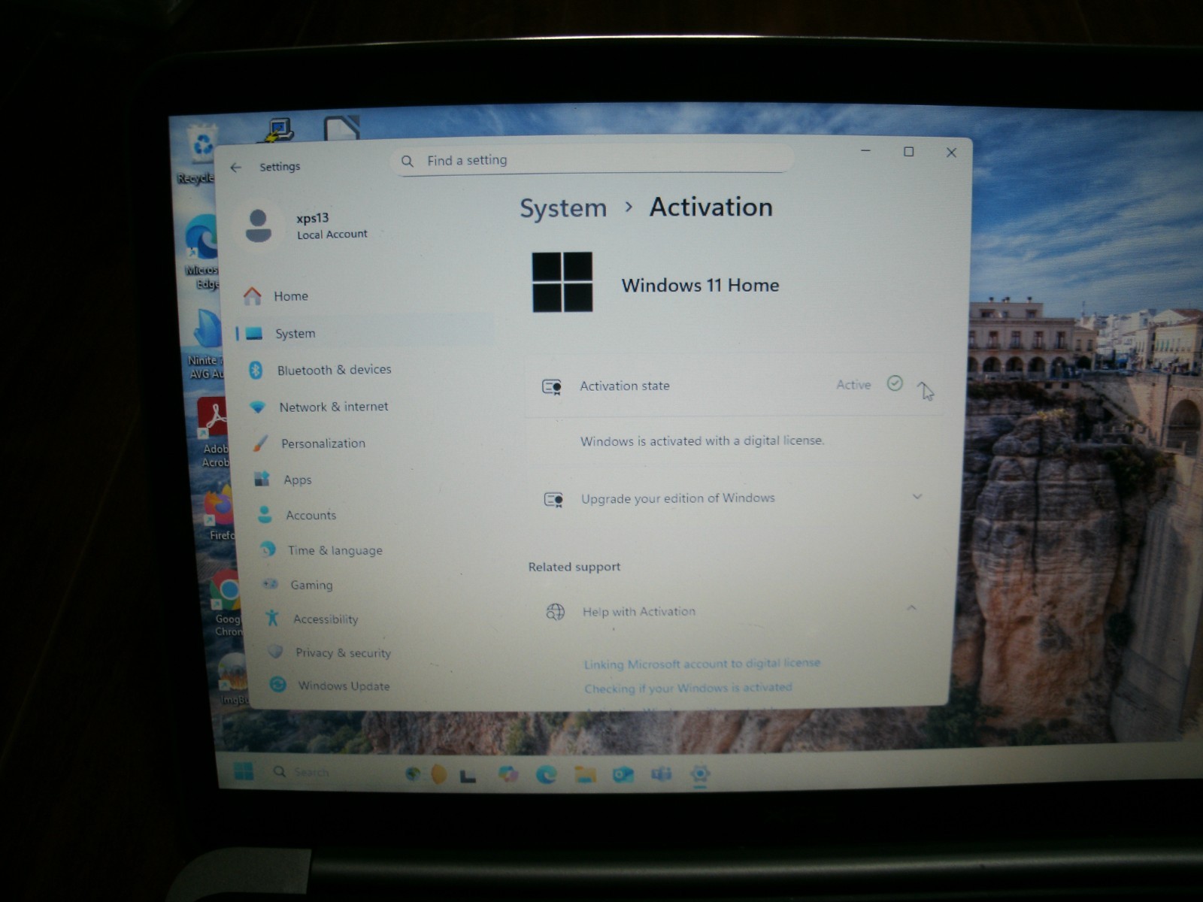Open the Windows Start button on taskbar

click(243, 770)
